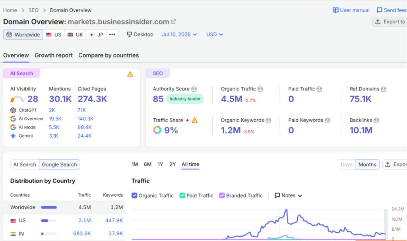This screenshot has width=407, height=241.
Task: Click the Backlinks info icon
Action: pos(376,120)
